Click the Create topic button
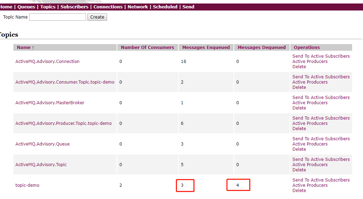 97,17
